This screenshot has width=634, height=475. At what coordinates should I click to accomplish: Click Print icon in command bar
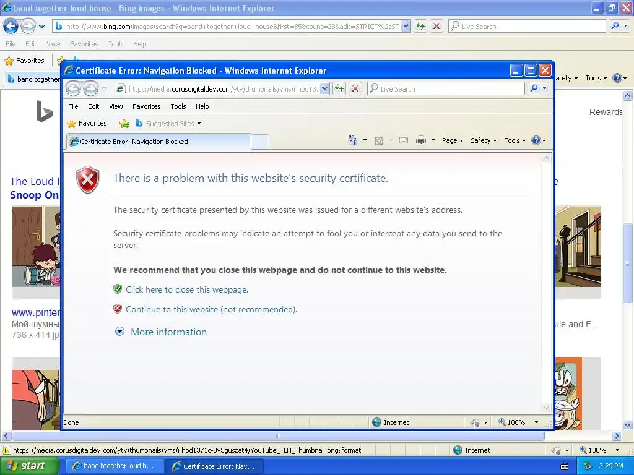pyautogui.click(x=421, y=140)
